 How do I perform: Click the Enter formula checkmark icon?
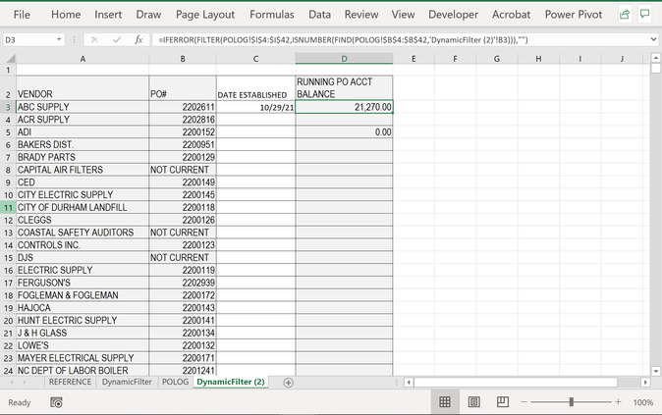pyautogui.click(x=117, y=39)
